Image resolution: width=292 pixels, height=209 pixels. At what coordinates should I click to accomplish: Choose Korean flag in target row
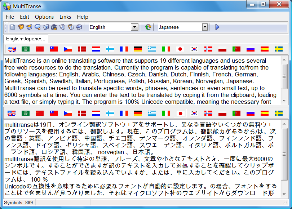pos(194,113)
